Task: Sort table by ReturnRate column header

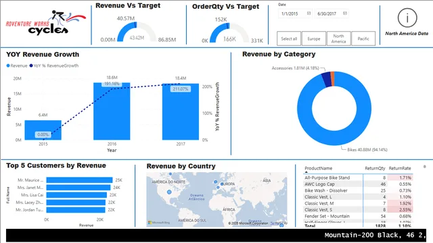Action: [400, 168]
